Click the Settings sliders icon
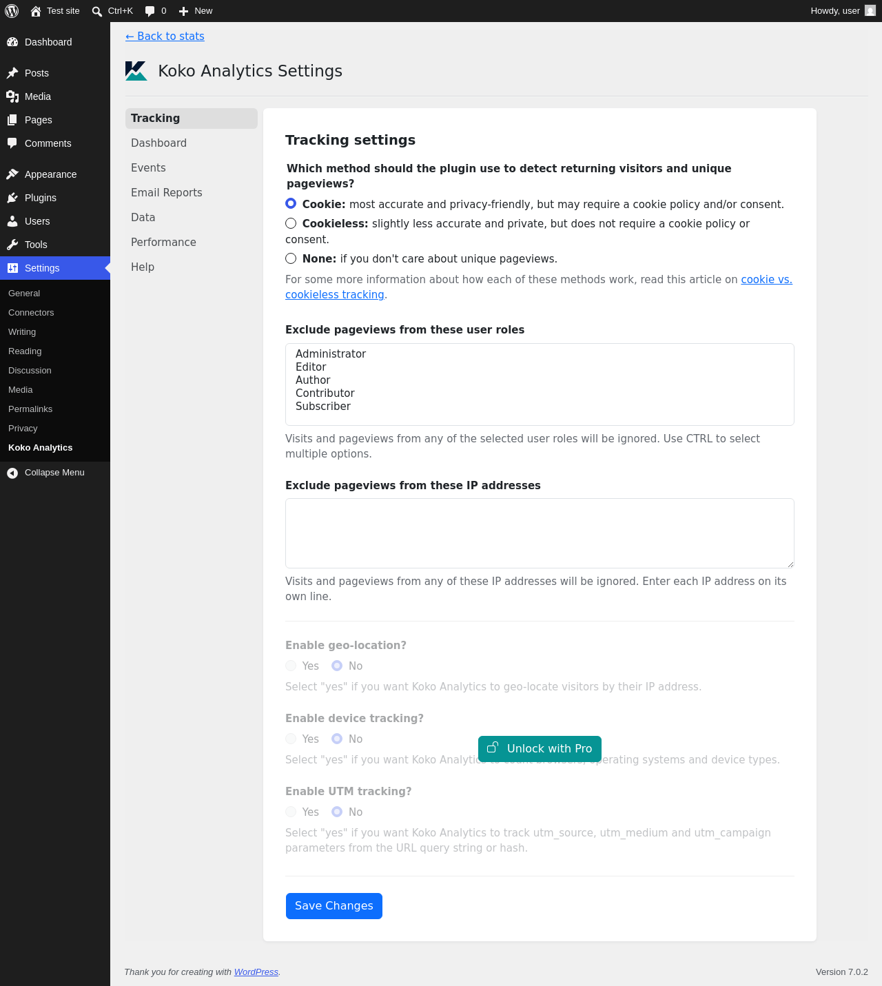 point(12,268)
